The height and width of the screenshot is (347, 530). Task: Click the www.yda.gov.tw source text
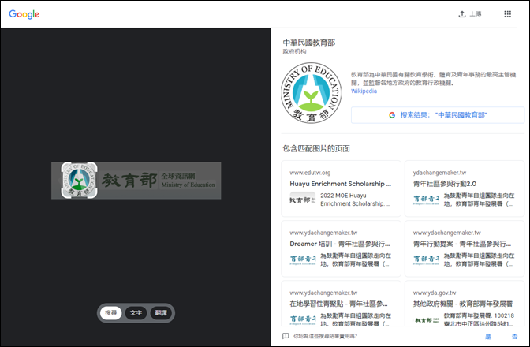point(435,293)
